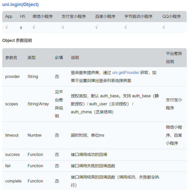
Task: Select the '支付宝小程序' header cell
Action: [x=74, y=16]
